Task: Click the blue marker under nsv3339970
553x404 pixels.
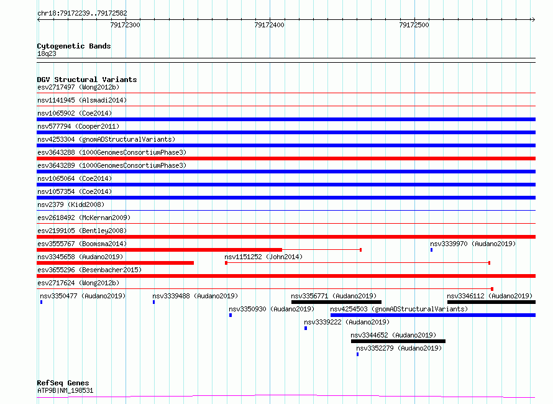Action: tap(431, 250)
